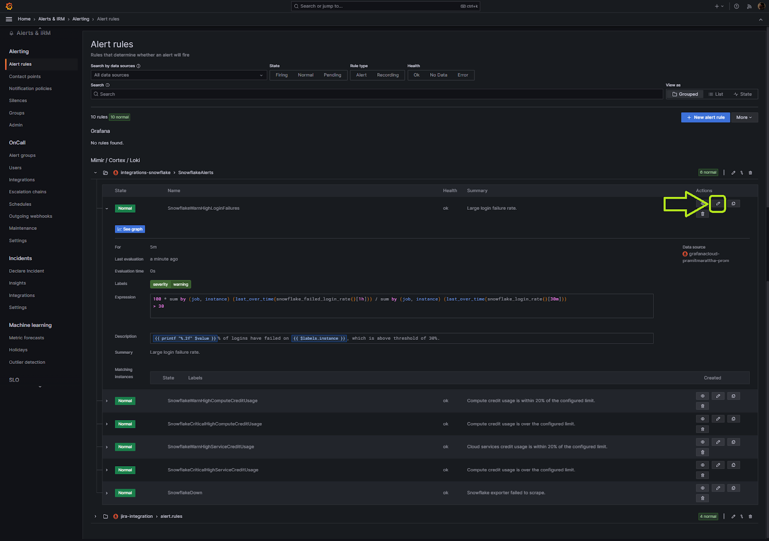769x541 pixels.
Task: Delete jira-integration alert.rules group trash icon
Action: point(750,517)
